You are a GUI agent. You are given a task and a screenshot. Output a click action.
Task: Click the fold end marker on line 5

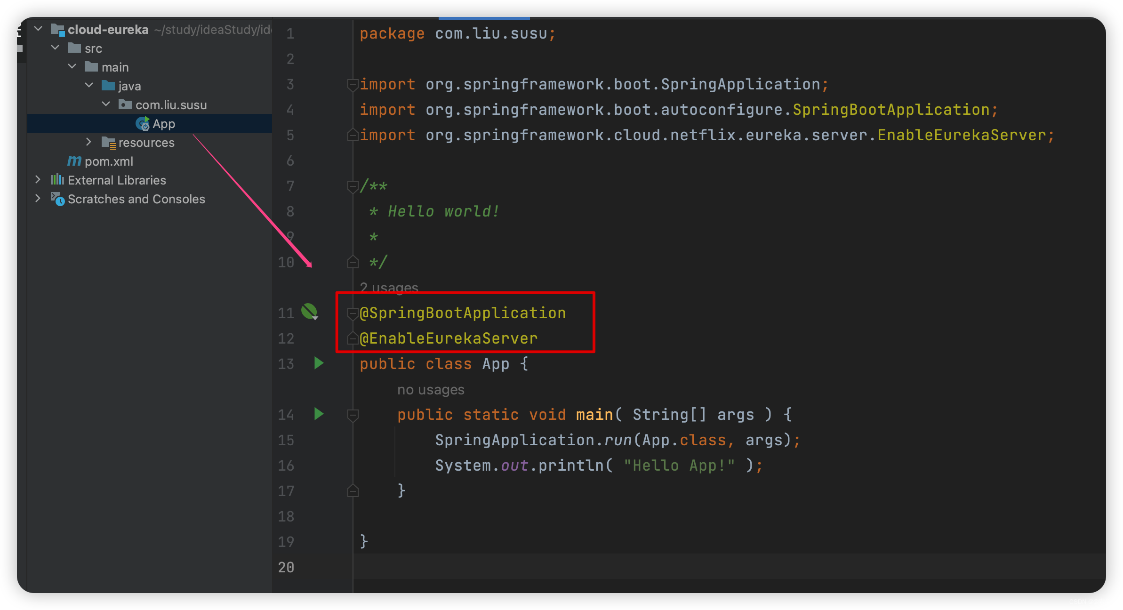(x=353, y=136)
